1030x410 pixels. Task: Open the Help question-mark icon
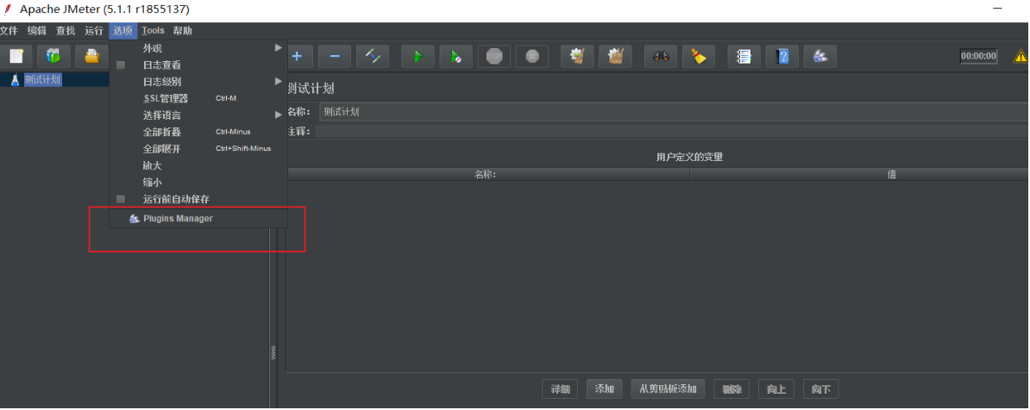click(782, 56)
